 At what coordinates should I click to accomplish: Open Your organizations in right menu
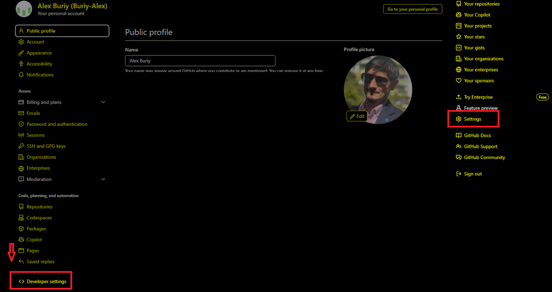[x=483, y=59]
